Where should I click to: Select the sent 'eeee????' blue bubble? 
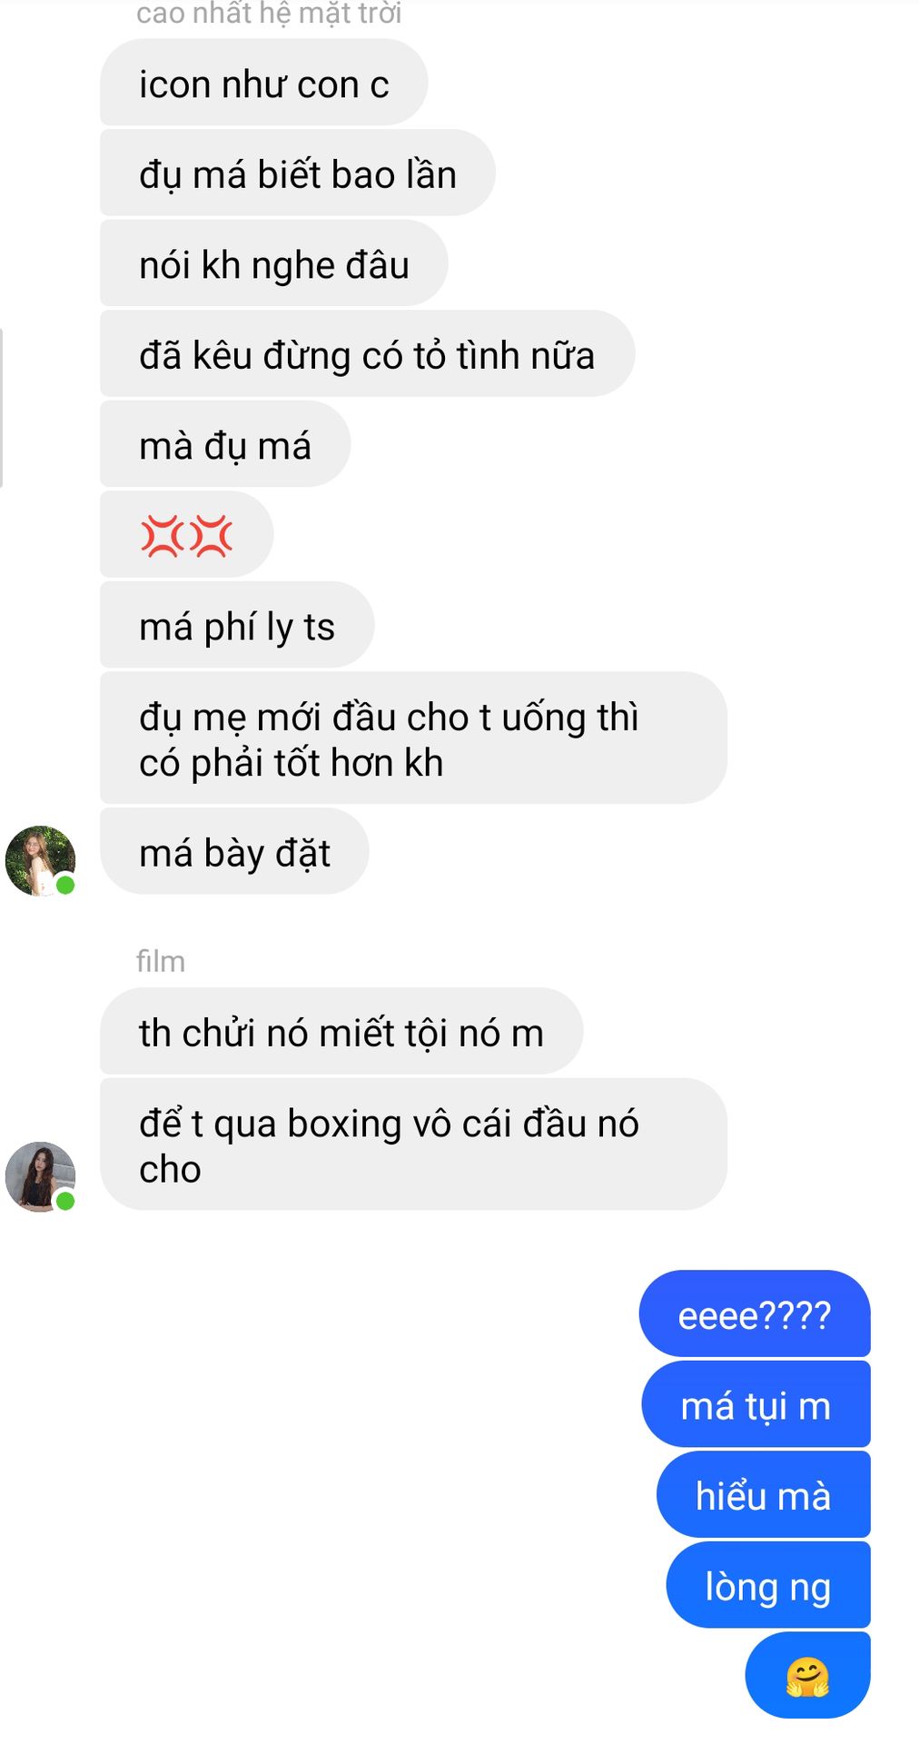click(x=755, y=1313)
